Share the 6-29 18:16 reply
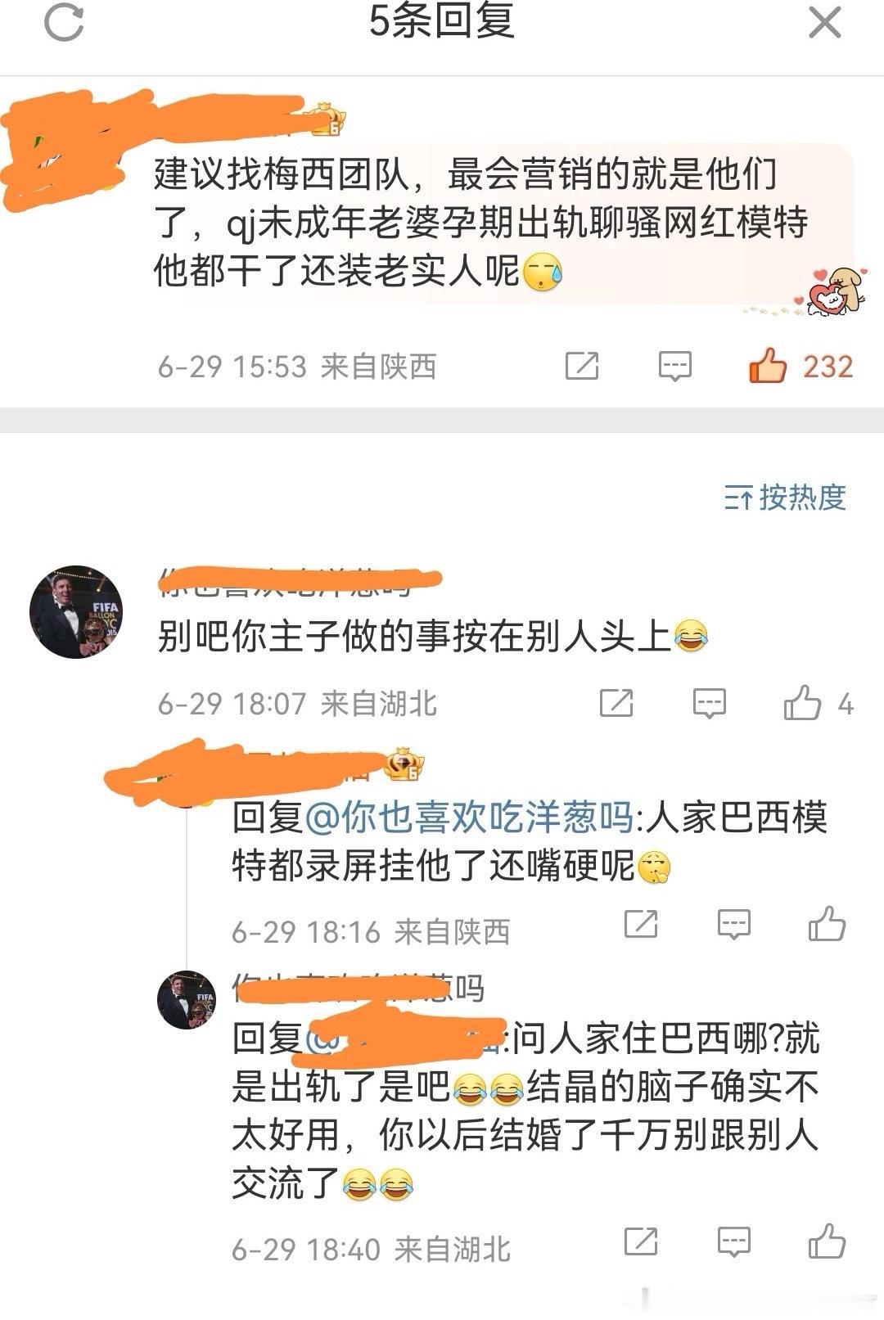 [x=641, y=924]
